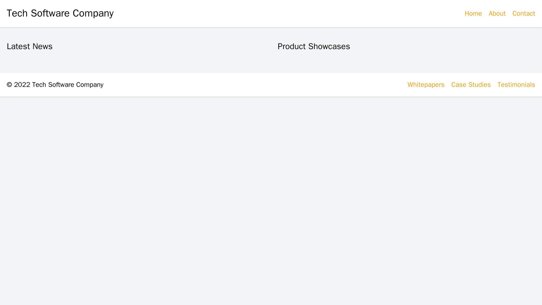Visit the Case Studies link
The image size is (542, 305).
point(471,85)
